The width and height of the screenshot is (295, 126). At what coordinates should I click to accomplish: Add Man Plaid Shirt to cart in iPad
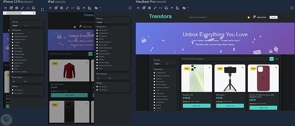coord(69,95)
